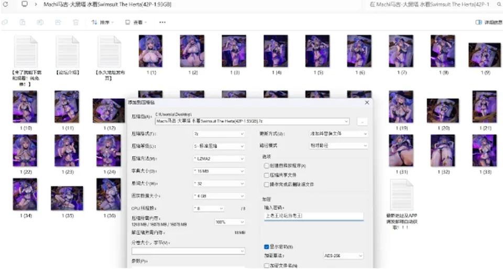Viewport: 503px width, 269px height.
Task: Open CPU threads dropdown showing 8
Action: (209, 208)
